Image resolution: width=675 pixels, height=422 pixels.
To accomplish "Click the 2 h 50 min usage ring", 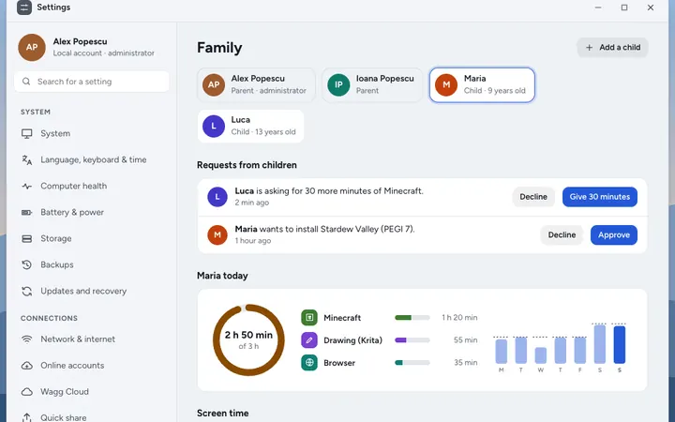I will (248, 339).
